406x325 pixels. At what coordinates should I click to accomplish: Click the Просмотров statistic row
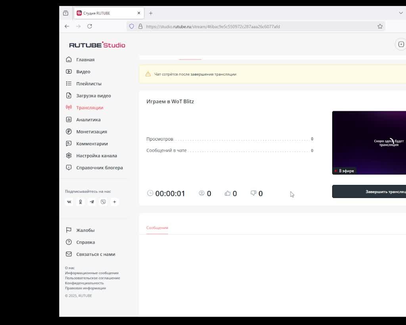[230, 139]
